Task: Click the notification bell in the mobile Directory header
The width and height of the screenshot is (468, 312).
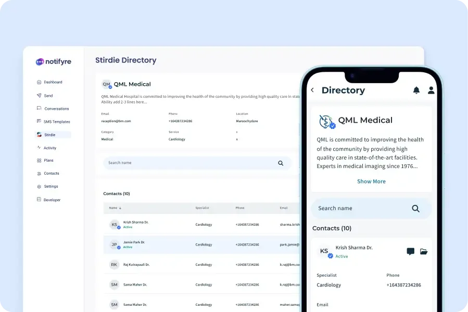Action: pos(416,90)
